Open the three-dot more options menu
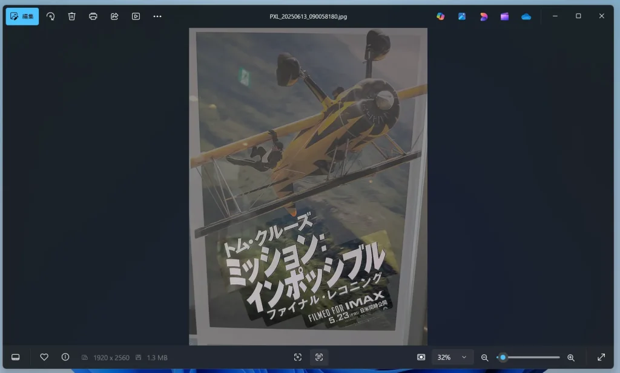 157,16
